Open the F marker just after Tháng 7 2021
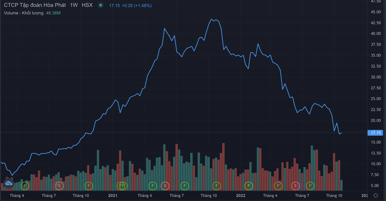Viewport: 386px width, 201px height. (x=185, y=186)
